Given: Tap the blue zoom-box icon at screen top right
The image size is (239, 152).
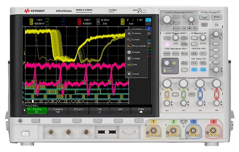Looking at the screenshot, I should (148, 20).
